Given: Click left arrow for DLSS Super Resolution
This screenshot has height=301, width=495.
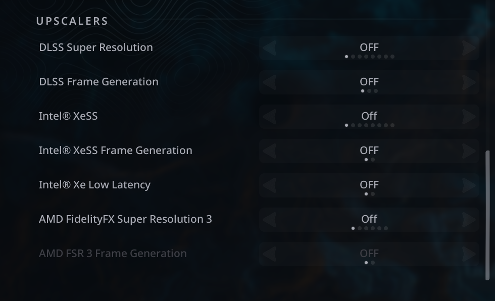Looking at the screenshot, I should click(270, 48).
